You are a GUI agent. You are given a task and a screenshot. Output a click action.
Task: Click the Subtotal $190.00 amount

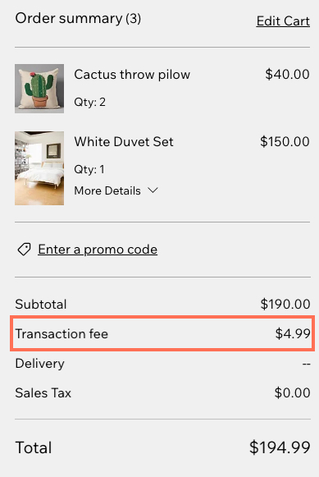pyautogui.click(x=285, y=305)
